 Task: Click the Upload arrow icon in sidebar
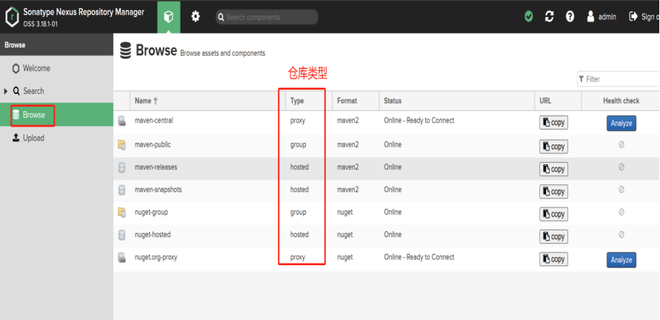click(16, 138)
